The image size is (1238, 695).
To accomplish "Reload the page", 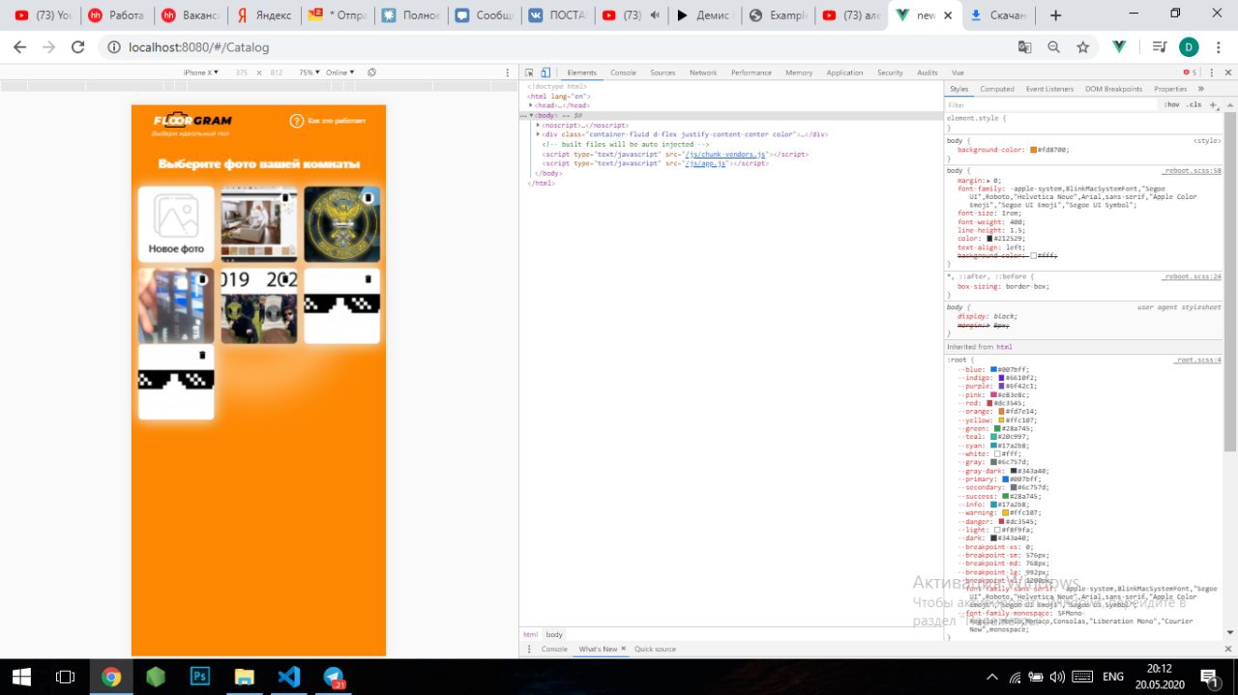I will point(78,46).
